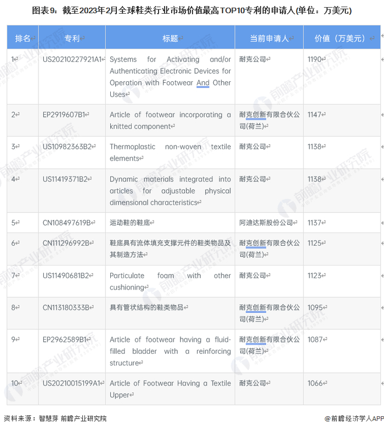Click patent number CN113180333B
The image size is (384, 429).
pos(66,308)
